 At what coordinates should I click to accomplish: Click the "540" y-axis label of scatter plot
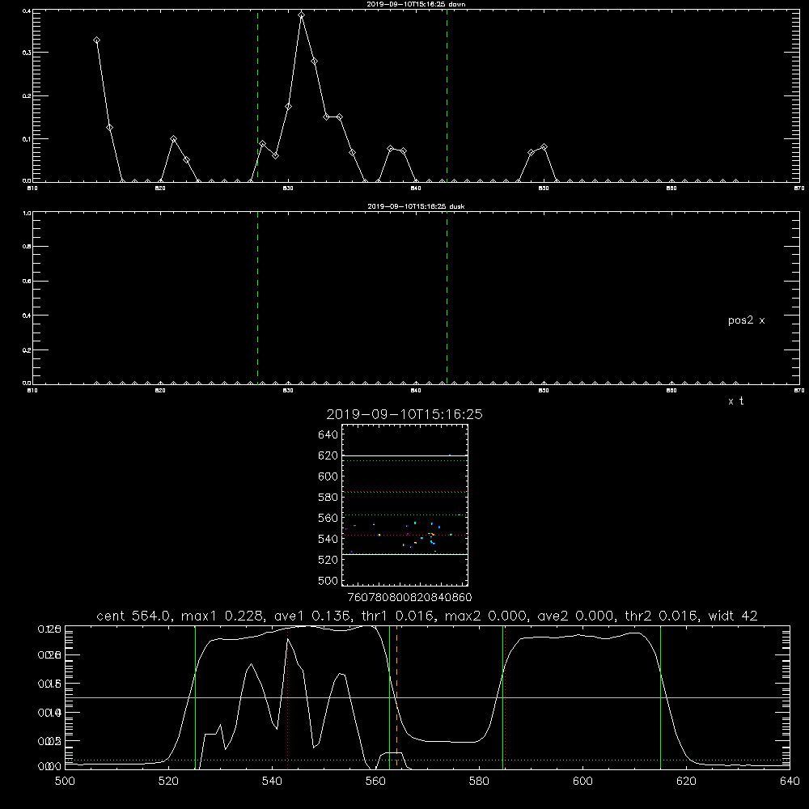pyautogui.click(x=328, y=539)
